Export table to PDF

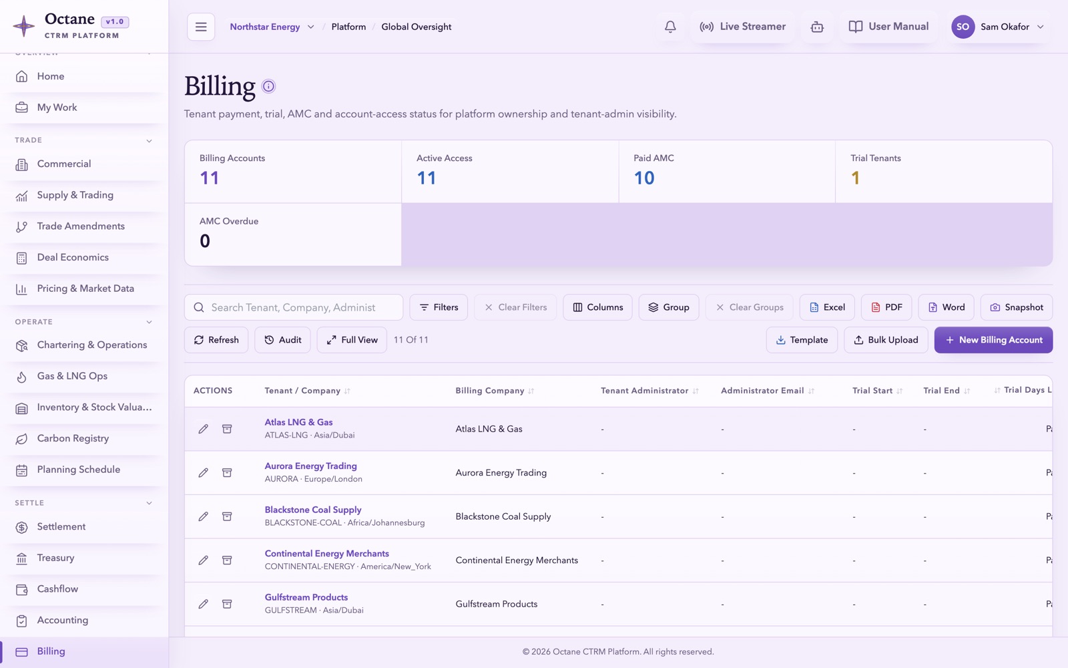(886, 307)
